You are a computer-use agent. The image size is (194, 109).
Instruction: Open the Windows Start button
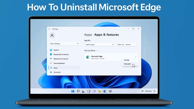pyautogui.click(x=73, y=91)
